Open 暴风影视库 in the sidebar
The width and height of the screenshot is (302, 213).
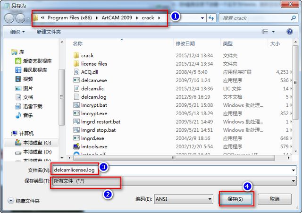click(x=31, y=70)
